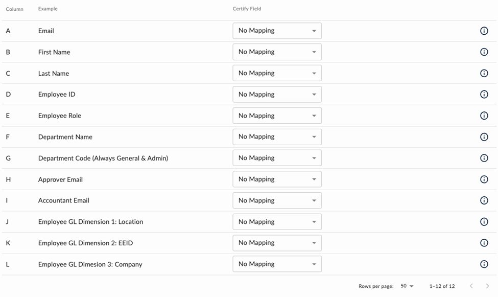This screenshot has height=297, width=498.
Task: Open info icon for Employee Role row
Action: pyautogui.click(x=484, y=116)
